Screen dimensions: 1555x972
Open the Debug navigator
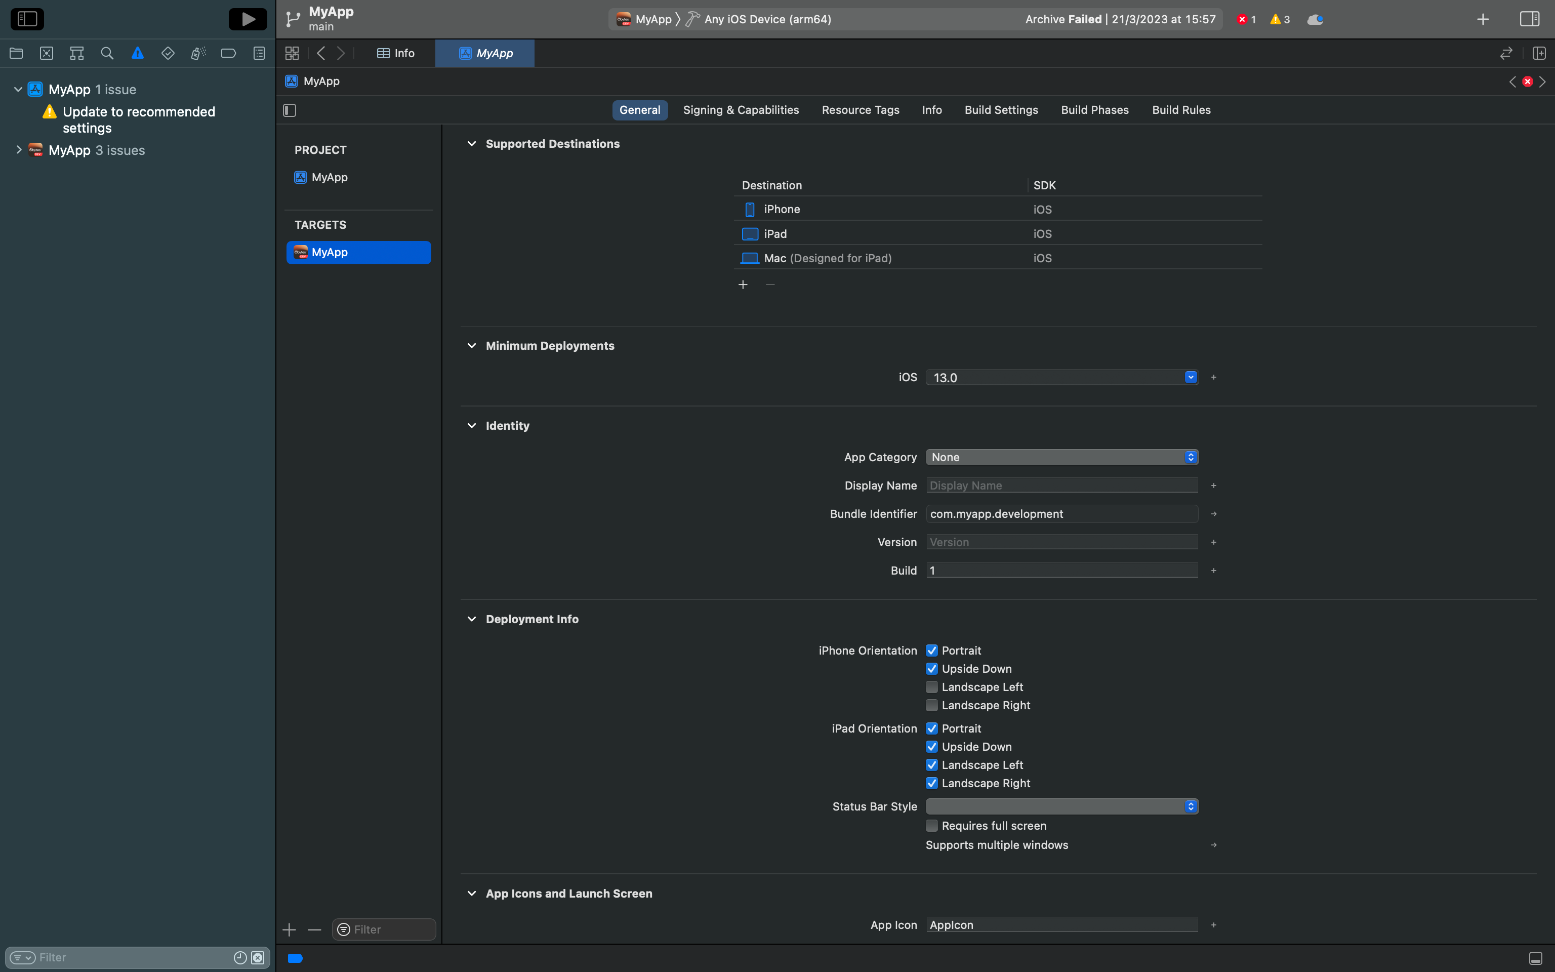(x=198, y=53)
